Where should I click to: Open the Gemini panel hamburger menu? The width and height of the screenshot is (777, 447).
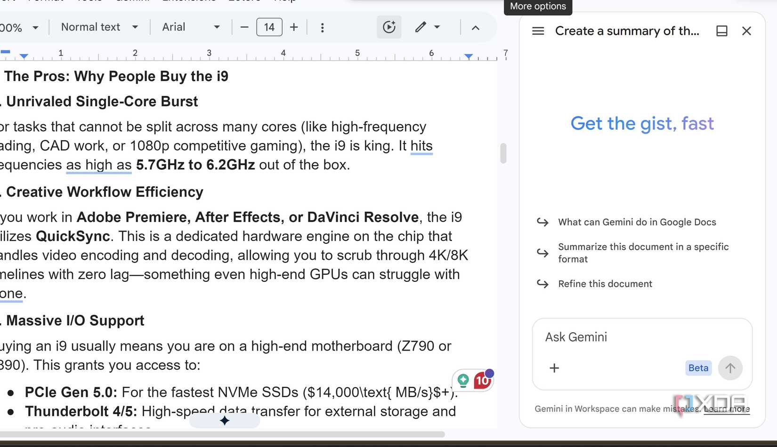[x=538, y=31]
